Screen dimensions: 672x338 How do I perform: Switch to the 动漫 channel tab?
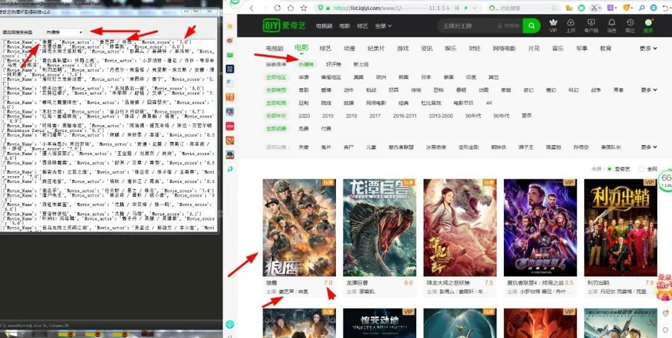tap(349, 49)
